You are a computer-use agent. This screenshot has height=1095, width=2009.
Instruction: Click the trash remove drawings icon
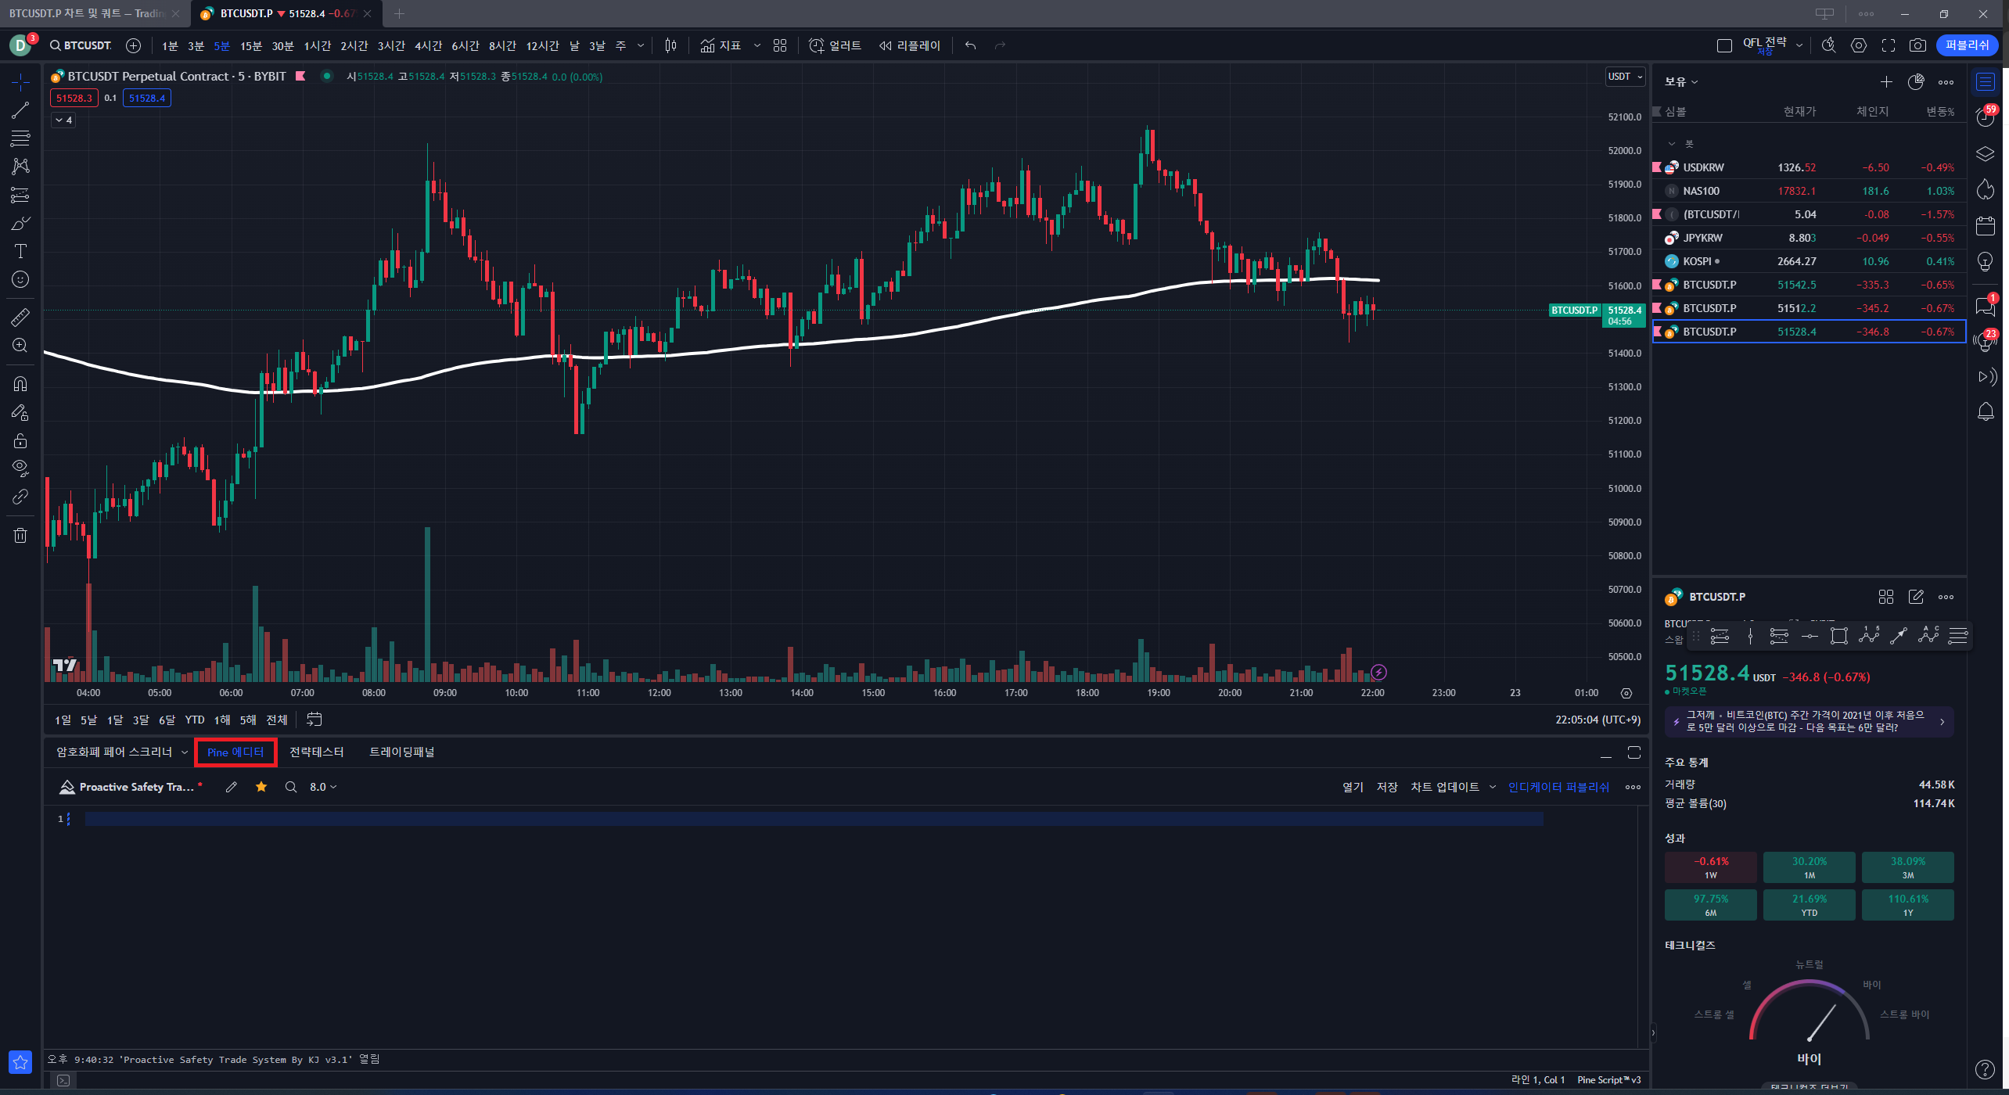20,536
